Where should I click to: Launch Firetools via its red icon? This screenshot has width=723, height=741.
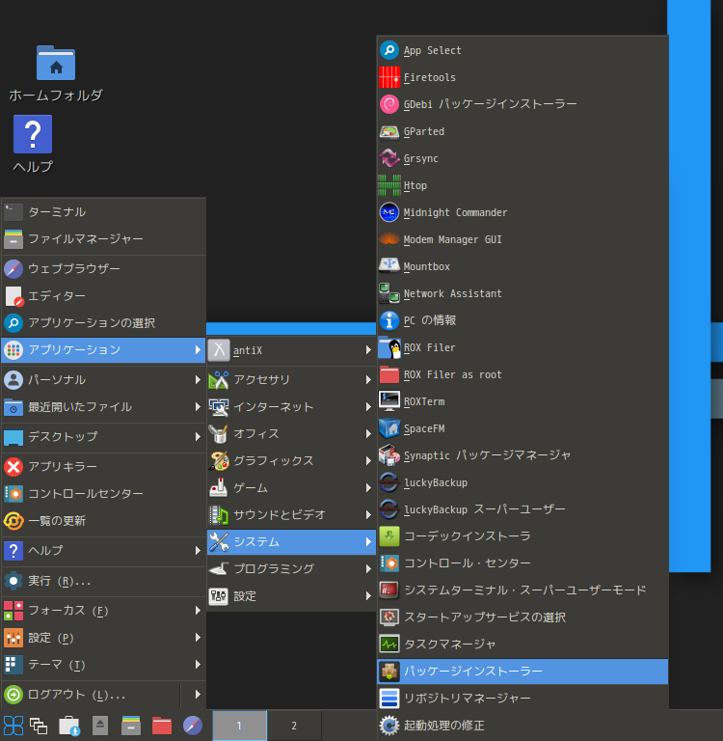click(389, 77)
